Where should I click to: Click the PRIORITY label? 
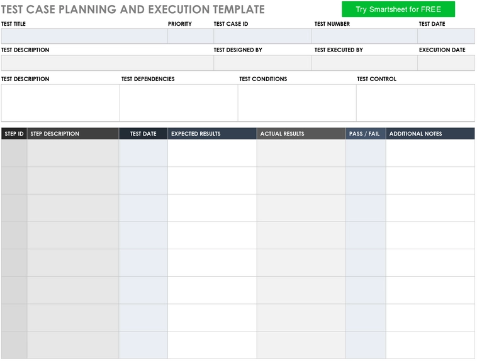click(180, 24)
